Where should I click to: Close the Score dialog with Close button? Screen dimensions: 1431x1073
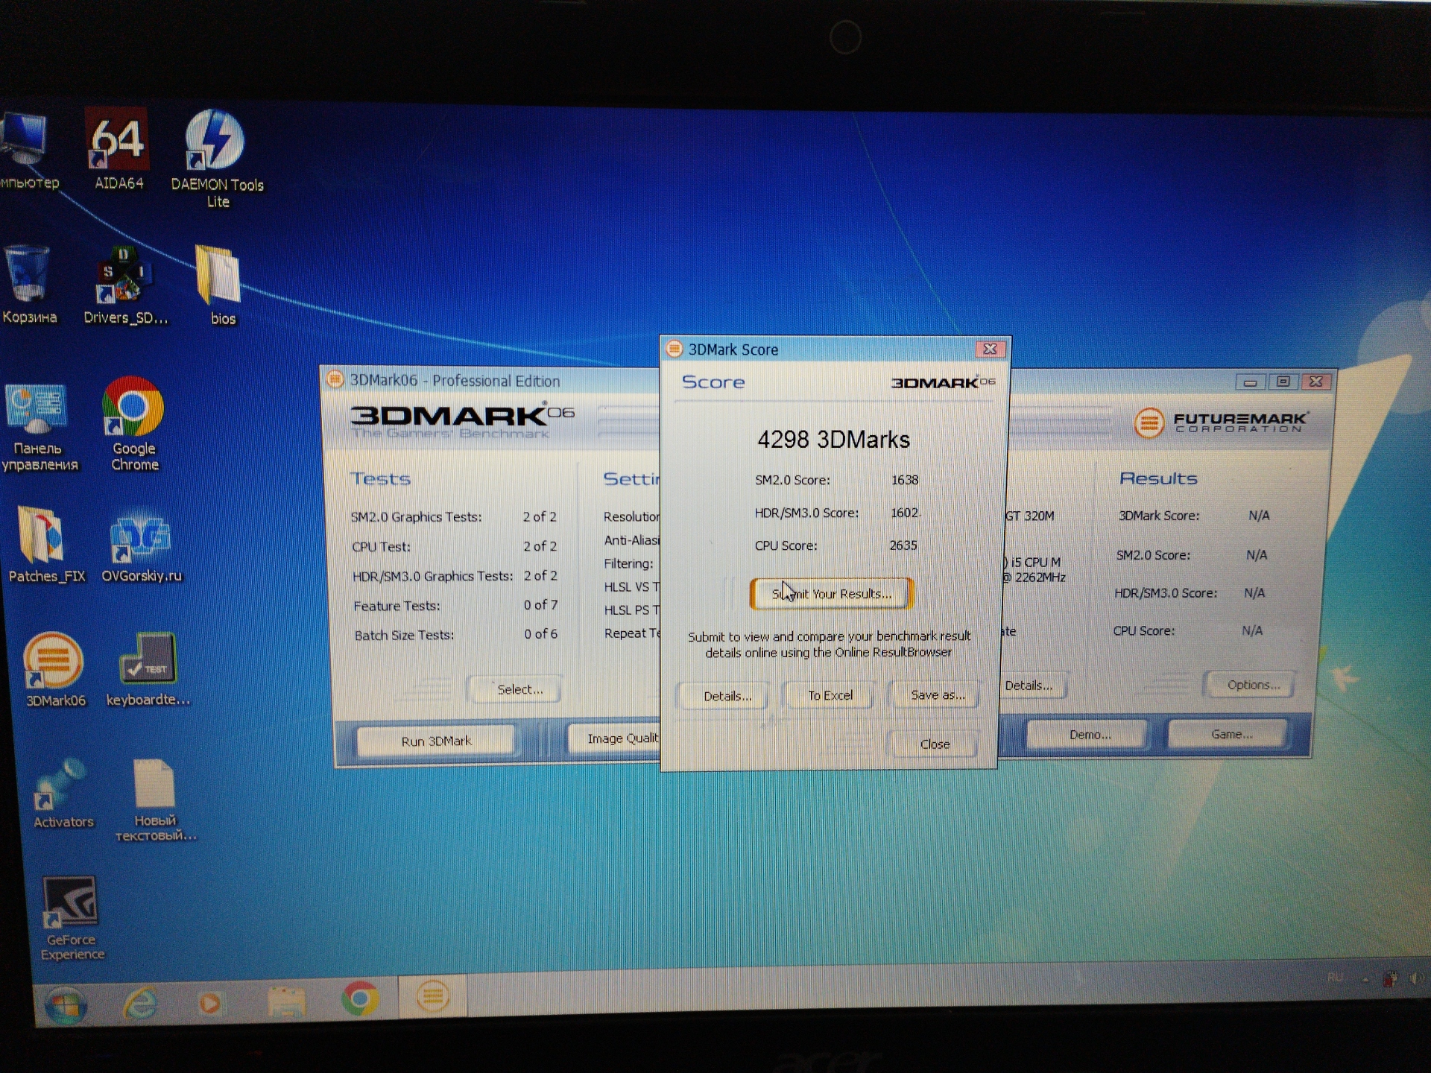934,744
